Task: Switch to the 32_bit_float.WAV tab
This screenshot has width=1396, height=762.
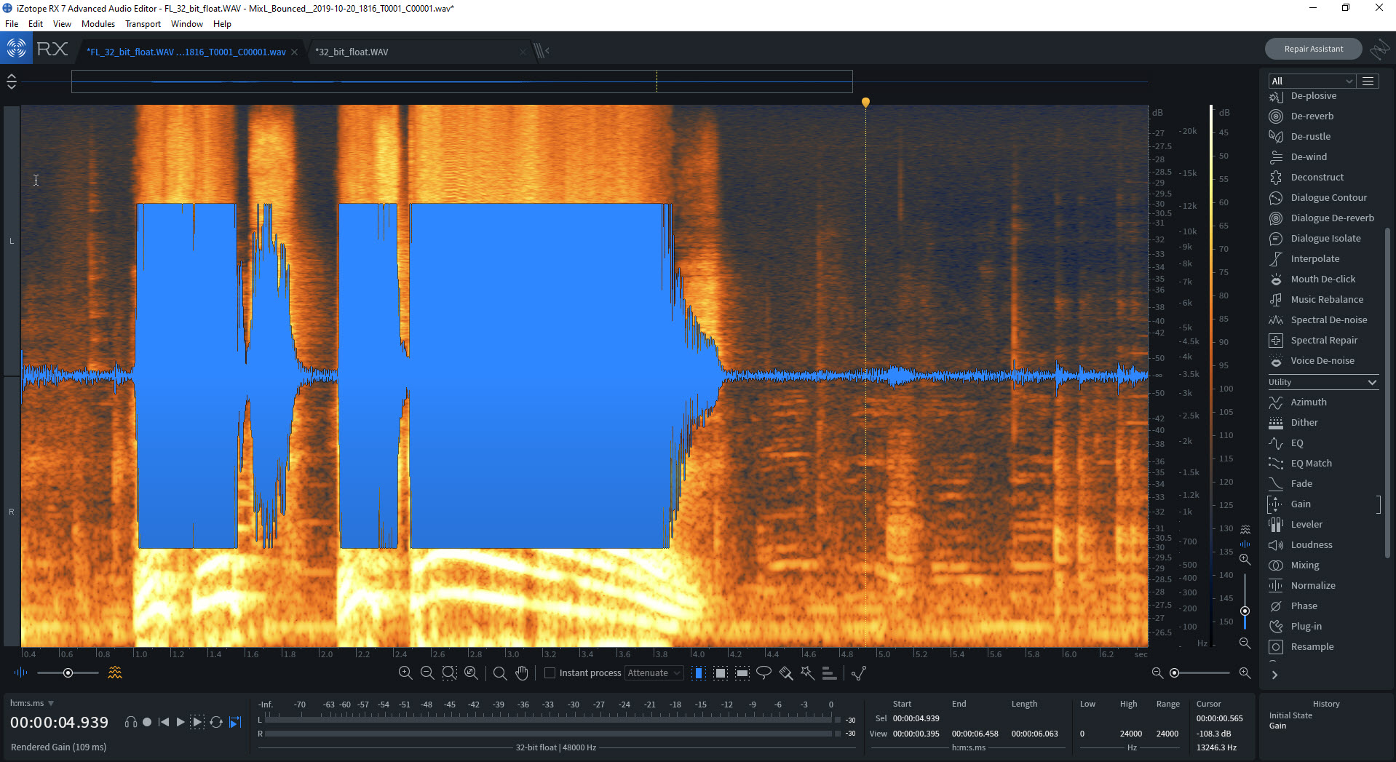Action: tap(352, 52)
